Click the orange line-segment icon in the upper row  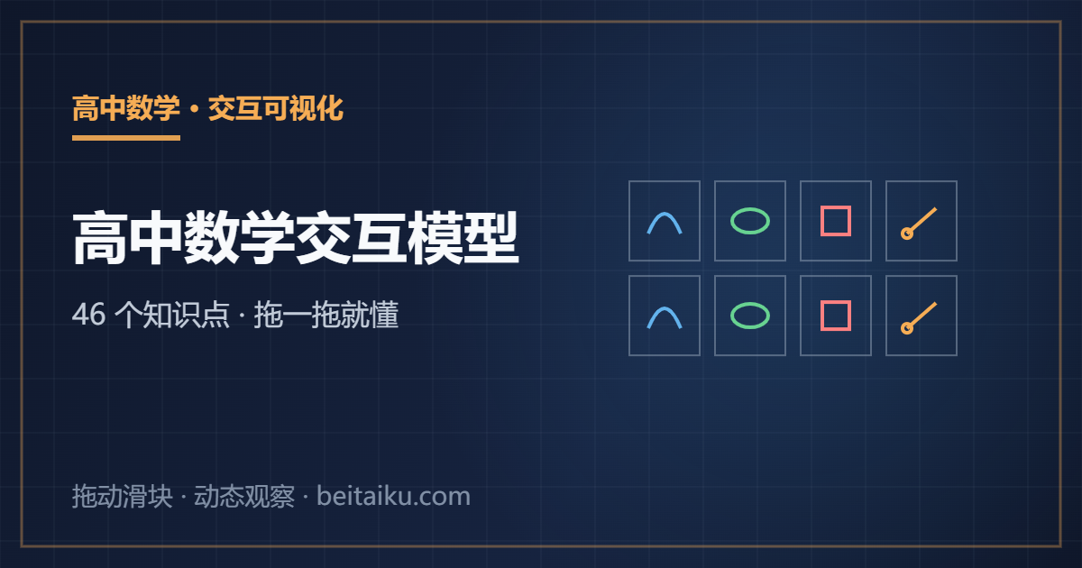(922, 221)
